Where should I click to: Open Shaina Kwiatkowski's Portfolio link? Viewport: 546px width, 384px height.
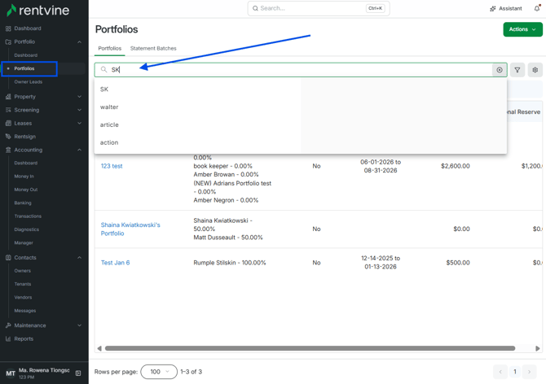click(x=130, y=229)
